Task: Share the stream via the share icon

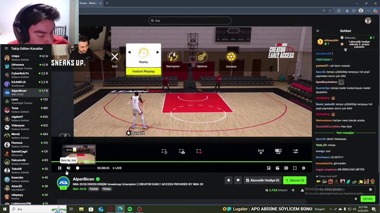Action: pos(293,190)
